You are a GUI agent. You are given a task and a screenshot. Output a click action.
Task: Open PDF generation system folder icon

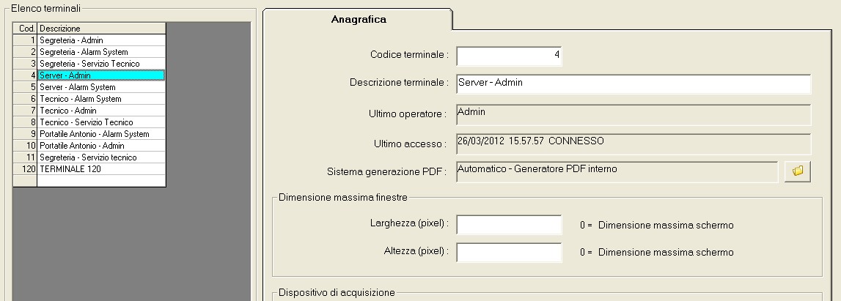[797, 171]
